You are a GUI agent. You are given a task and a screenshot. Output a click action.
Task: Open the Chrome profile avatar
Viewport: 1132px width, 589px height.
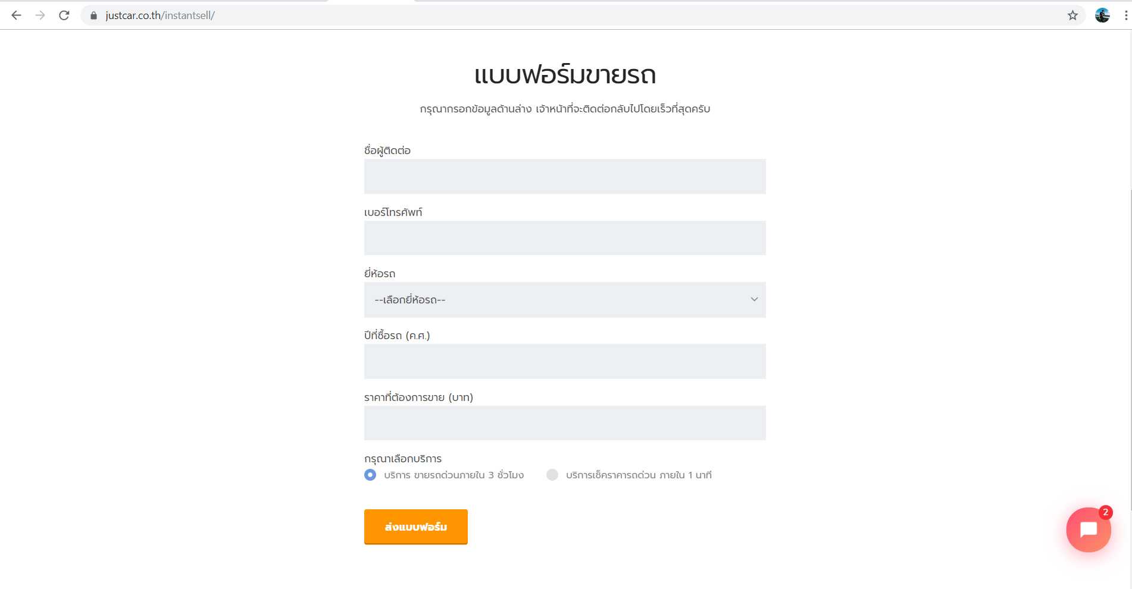[x=1102, y=15]
